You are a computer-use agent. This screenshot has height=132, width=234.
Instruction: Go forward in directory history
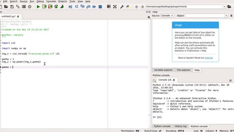(142, 7)
